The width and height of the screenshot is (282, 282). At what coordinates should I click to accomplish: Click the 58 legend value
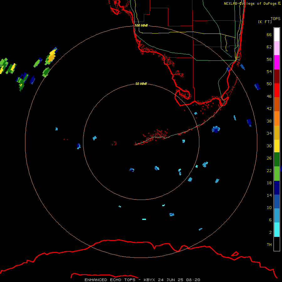click(269, 59)
